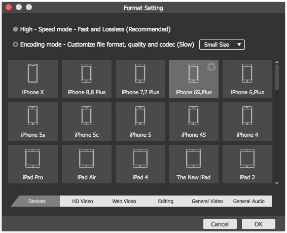Select the iPhone 5s device preset
This screenshot has width=287, height=233.
pos(33,122)
